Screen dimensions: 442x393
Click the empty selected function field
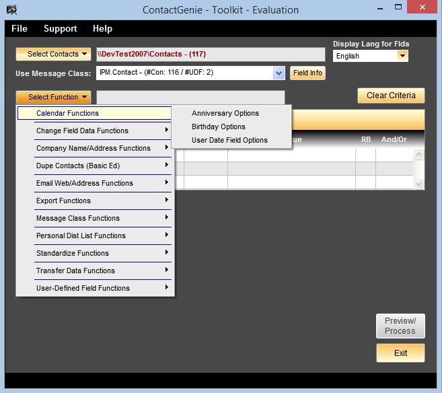(190, 98)
